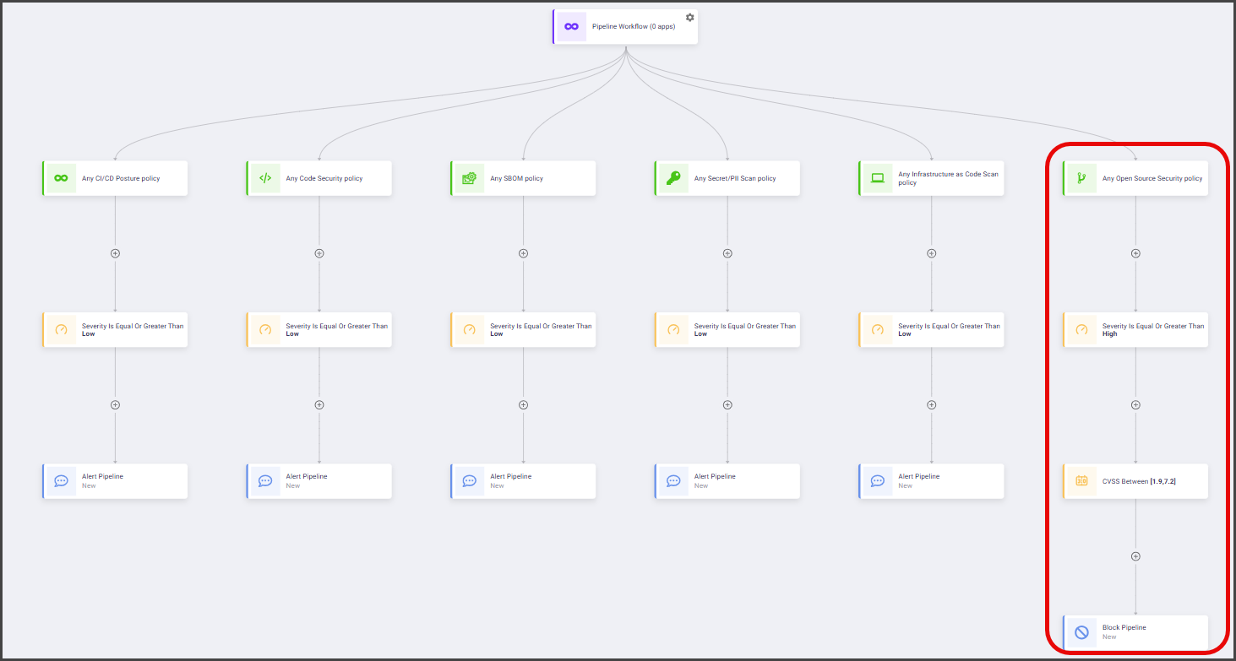
Task: Click the Code Security policy code icon
Action: coord(265,178)
